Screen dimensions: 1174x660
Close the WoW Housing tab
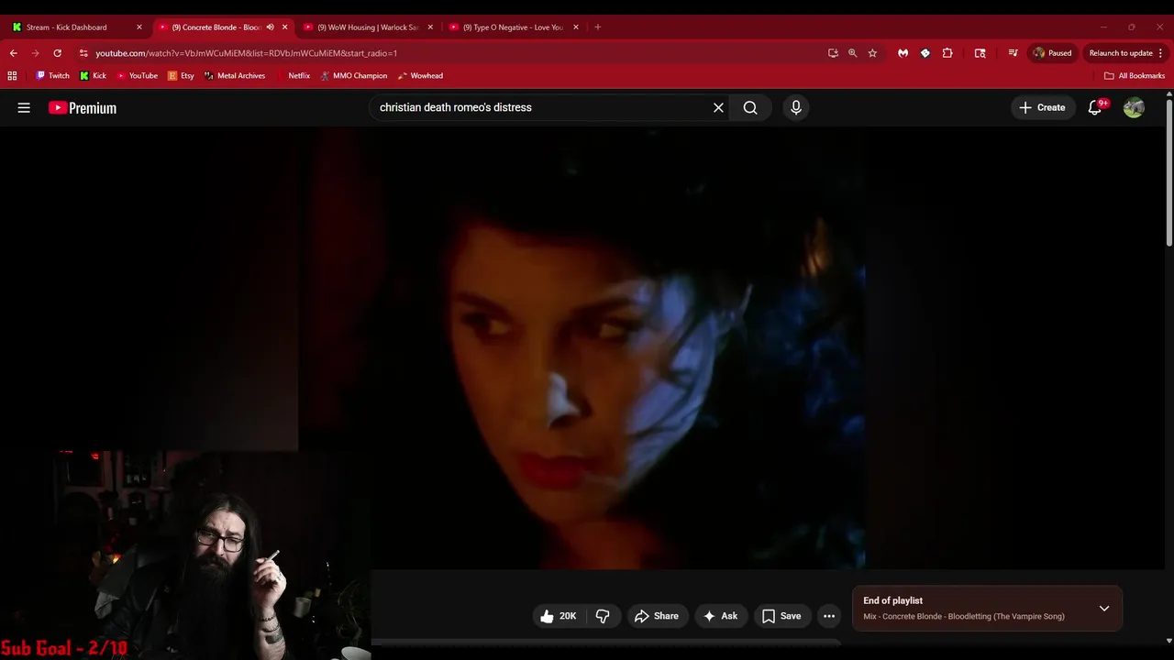[x=430, y=27]
